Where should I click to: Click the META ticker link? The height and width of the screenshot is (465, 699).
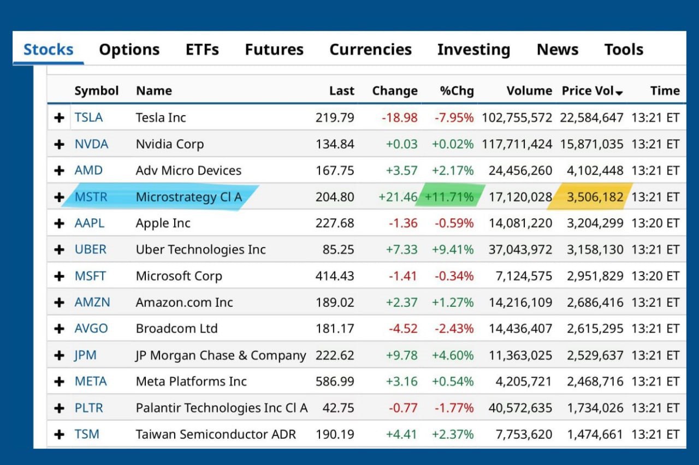tap(91, 381)
